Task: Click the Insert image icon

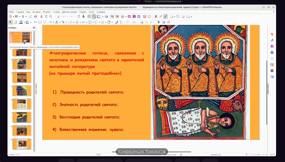Action: point(129,17)
